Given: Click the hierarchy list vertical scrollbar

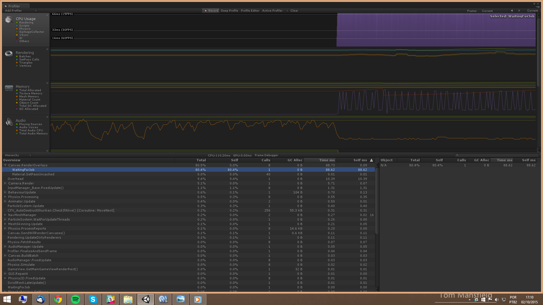Looking at the screenshot, I should point(377,201).
